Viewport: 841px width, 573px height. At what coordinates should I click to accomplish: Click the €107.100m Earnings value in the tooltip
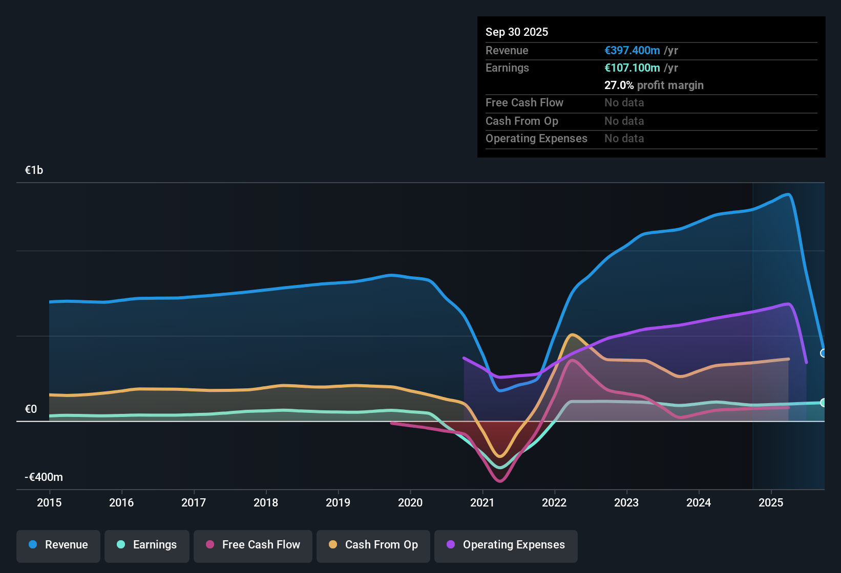[632, 68]
